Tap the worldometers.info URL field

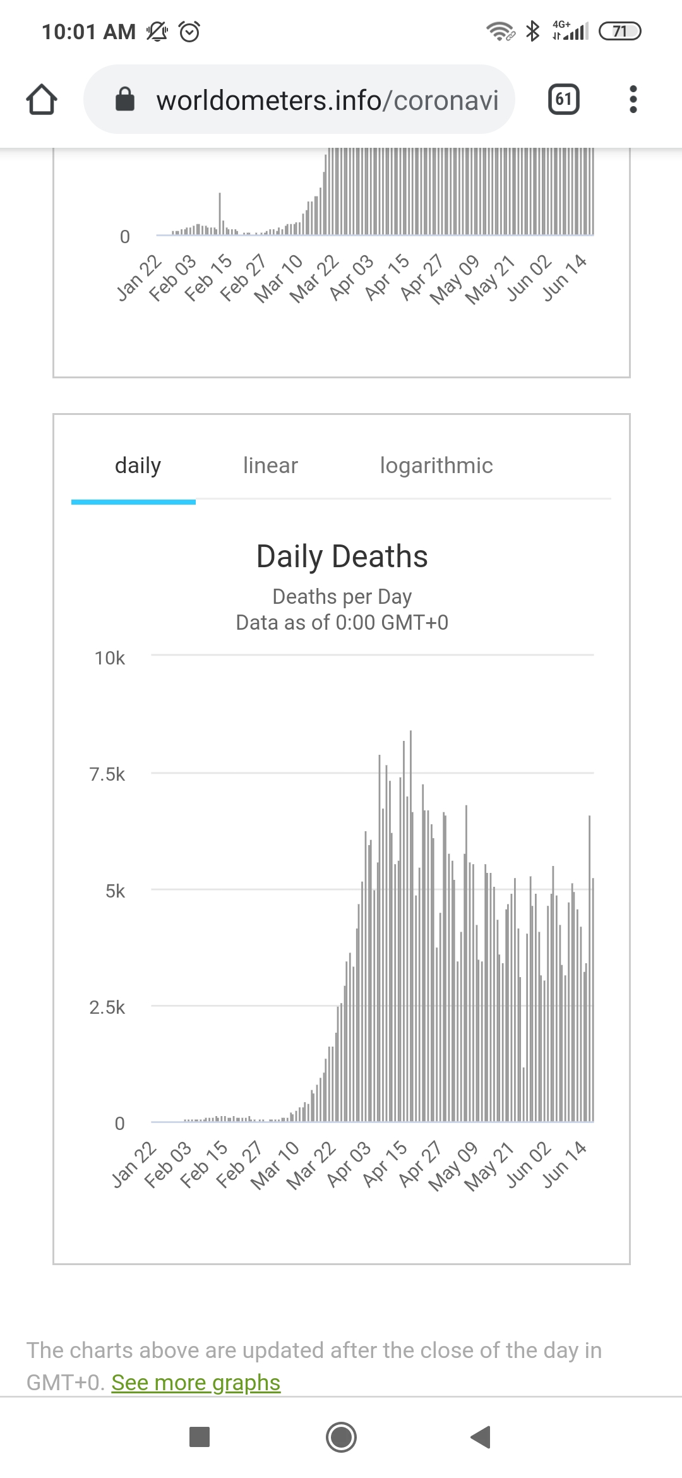327,100
